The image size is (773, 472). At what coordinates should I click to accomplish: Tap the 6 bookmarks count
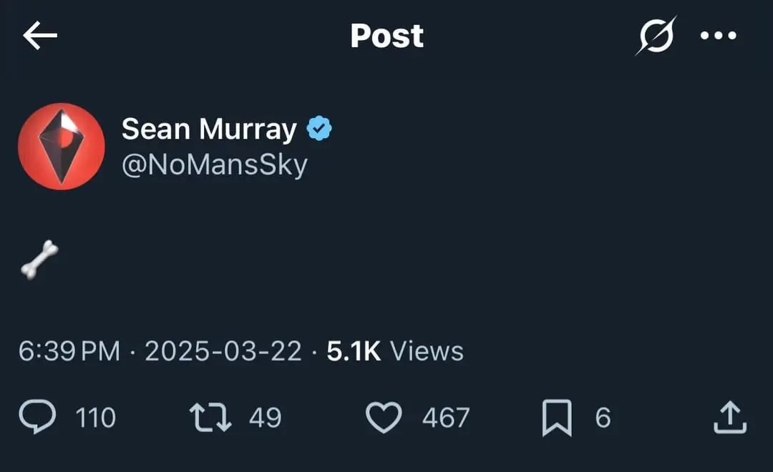tap(603, 418)
